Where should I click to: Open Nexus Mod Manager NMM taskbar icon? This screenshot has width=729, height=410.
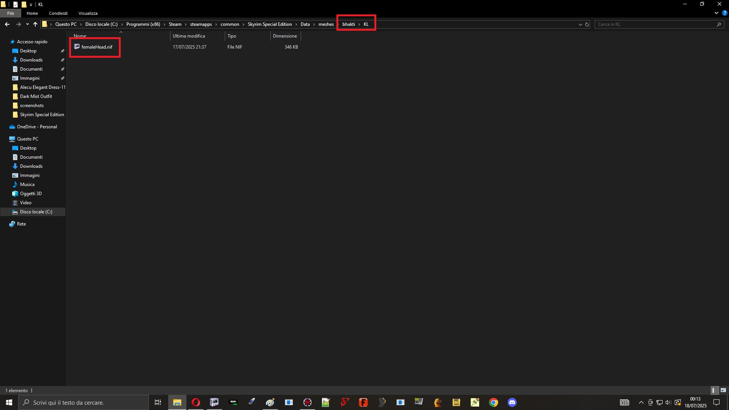click(233, 402)
